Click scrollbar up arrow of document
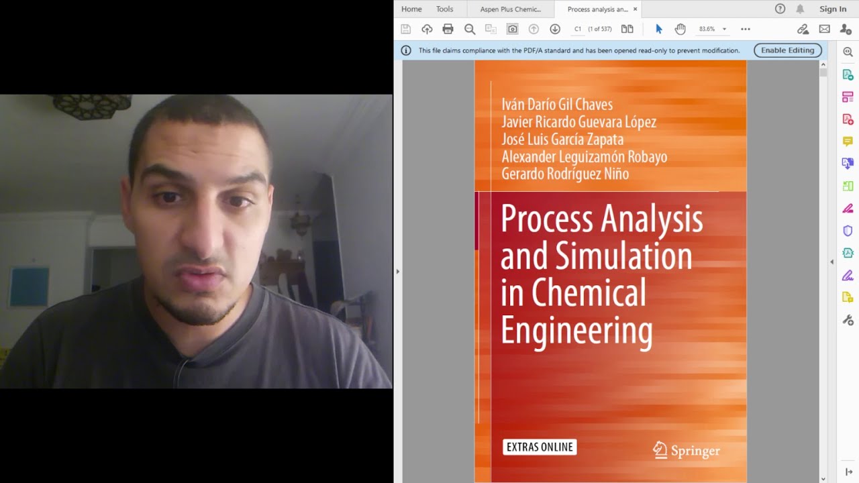The width and height of the screenshot is (859, 483). (x=823, y=65)
